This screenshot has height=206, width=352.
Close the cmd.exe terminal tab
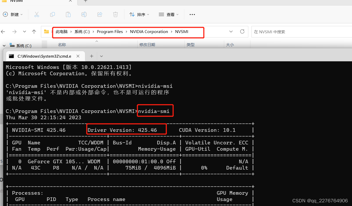78,56
